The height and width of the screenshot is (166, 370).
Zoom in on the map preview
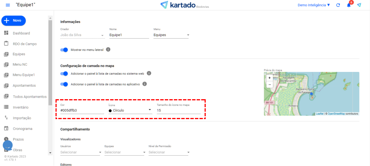pos(270,78)
